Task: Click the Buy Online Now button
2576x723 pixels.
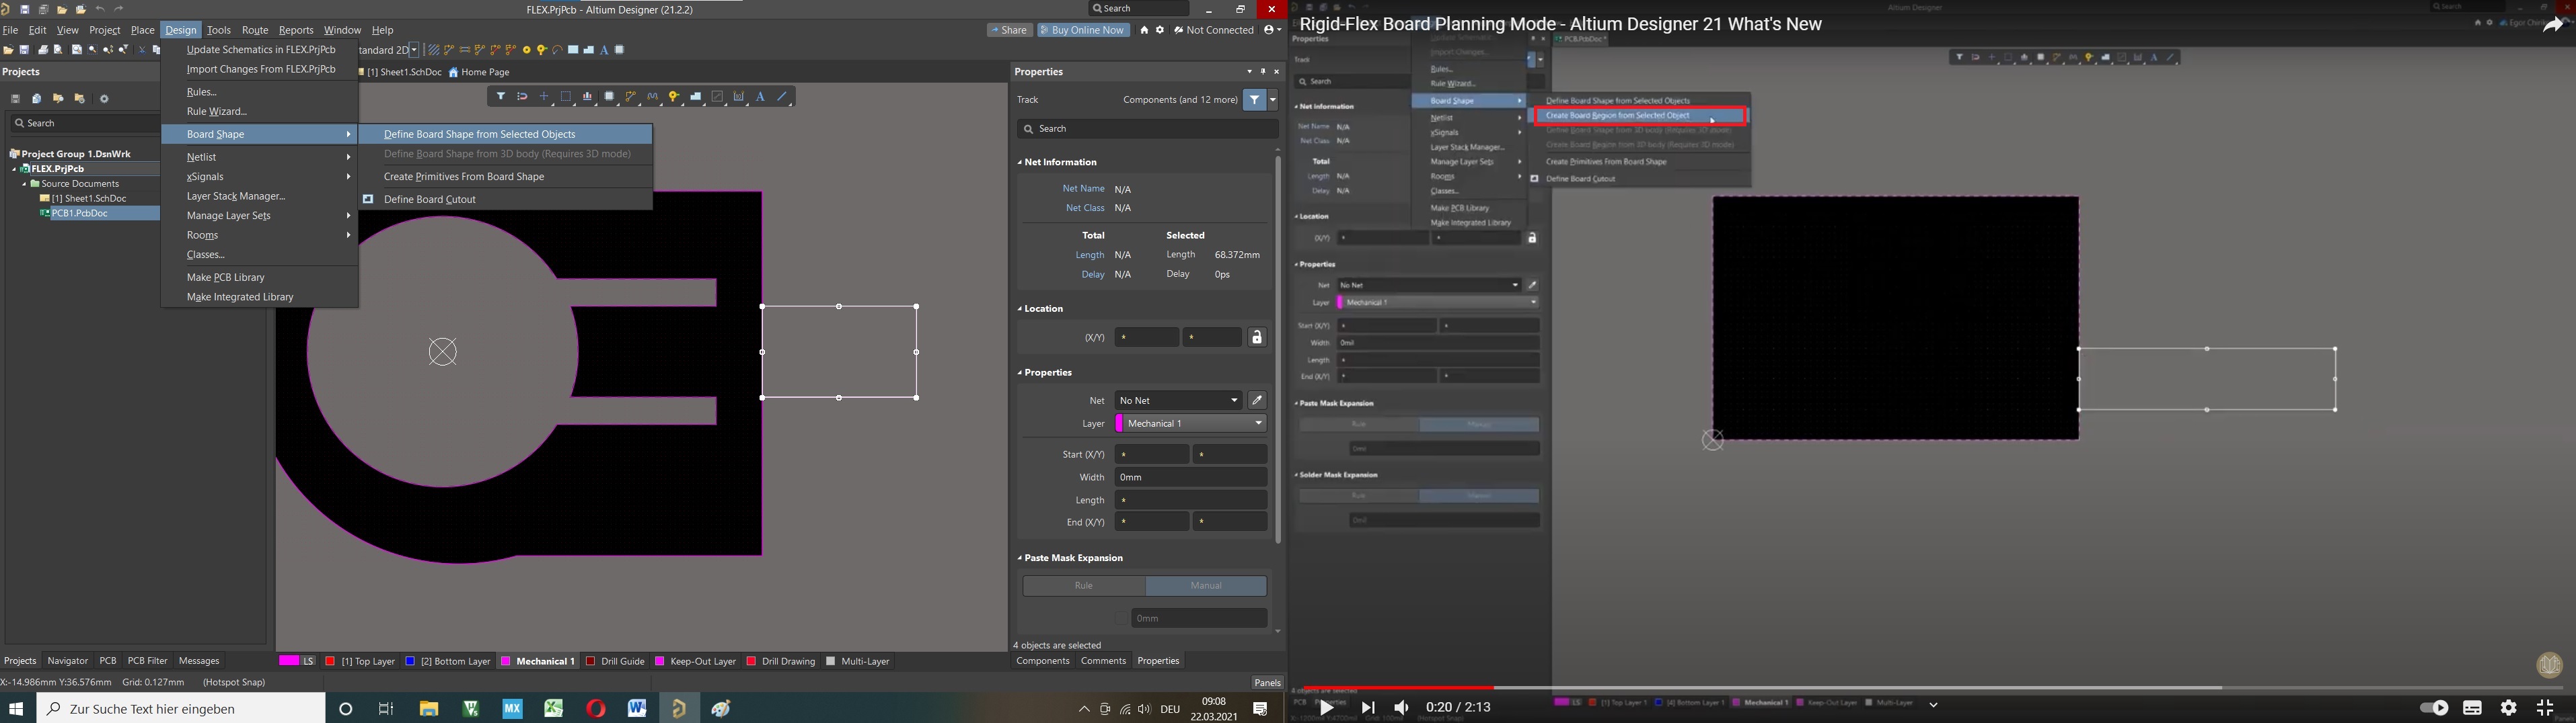Action: tap(1083, 30)
